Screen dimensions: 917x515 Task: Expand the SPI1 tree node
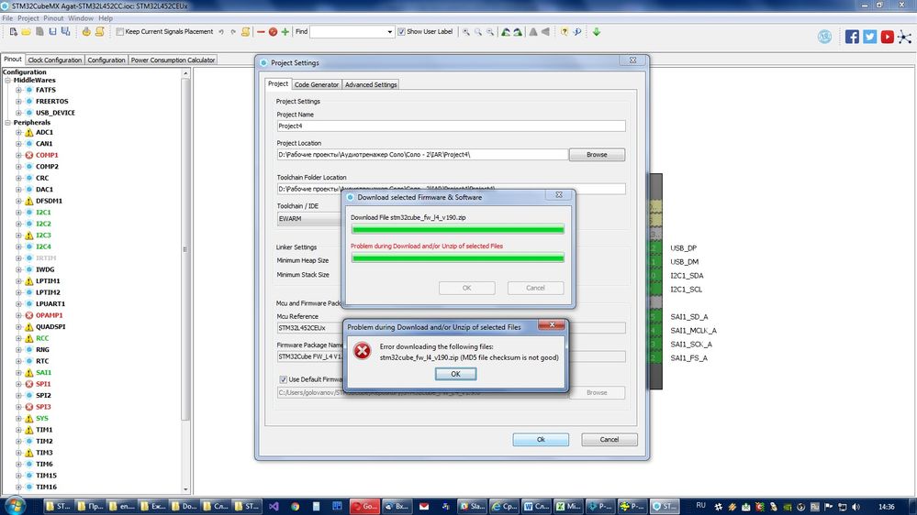point(18,384)
